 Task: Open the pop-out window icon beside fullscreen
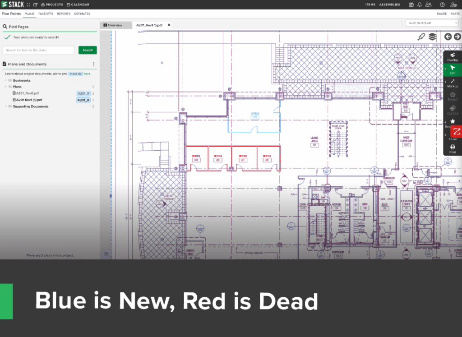[35, 5]
